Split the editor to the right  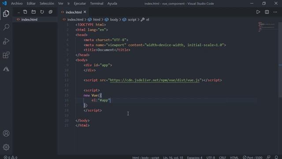pyautogui.click(x=267, y=12)
